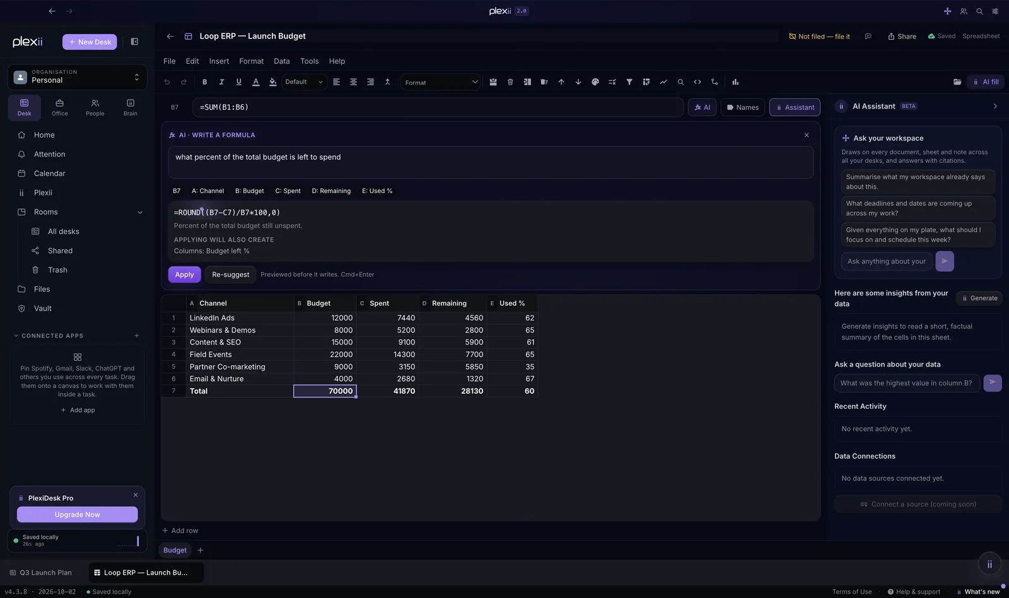This screenshot has width=1009, height=598.
Task: Toggle the Assistant panel button
Action: [795, 107]
